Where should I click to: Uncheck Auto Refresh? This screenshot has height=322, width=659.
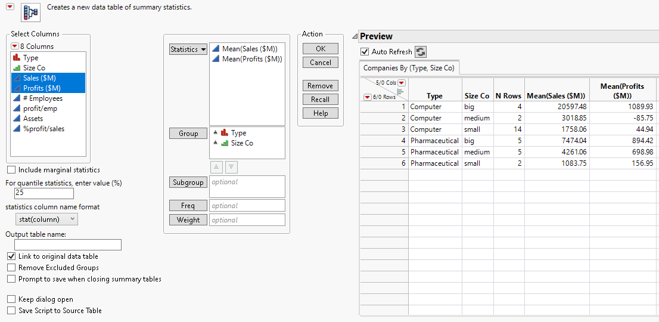pyautogui.click(x=365, y=52)
